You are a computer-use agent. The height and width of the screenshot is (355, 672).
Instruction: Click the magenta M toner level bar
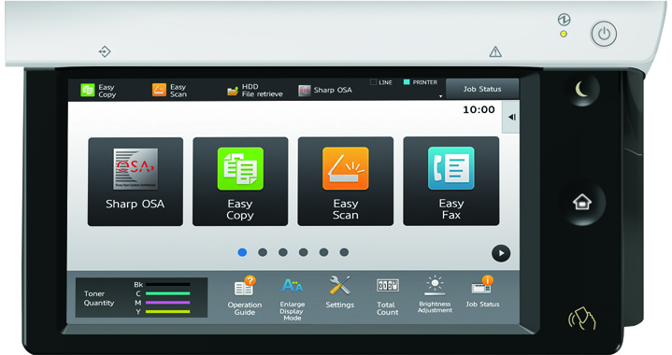click(167, 303)
